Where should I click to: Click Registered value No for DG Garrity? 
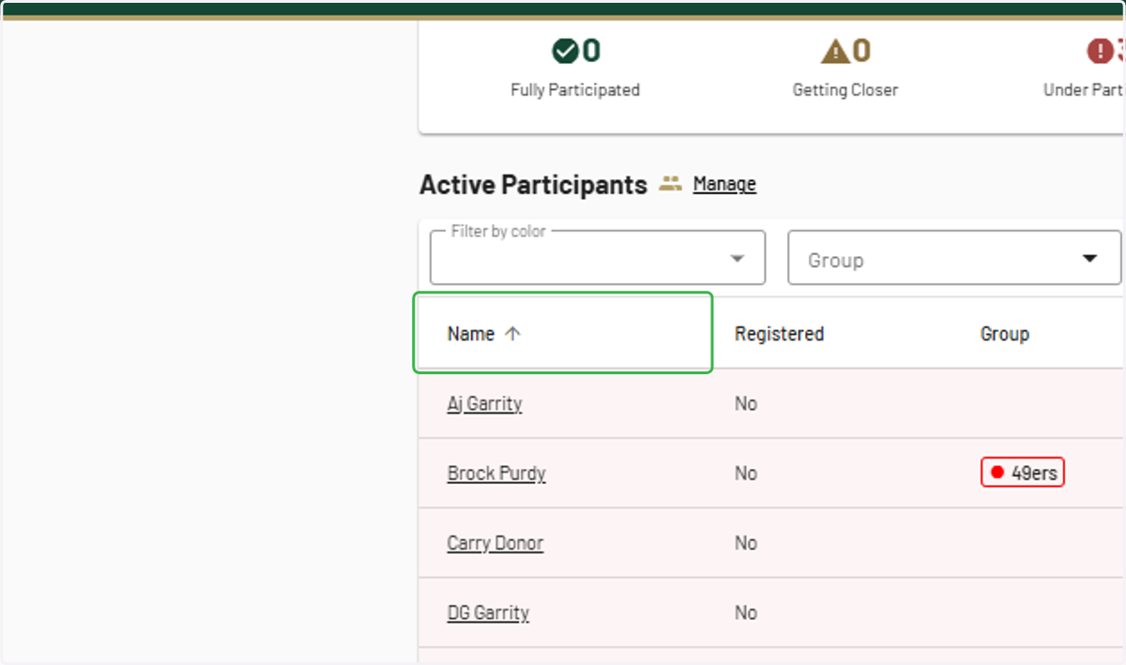click(x=746, y=612)
